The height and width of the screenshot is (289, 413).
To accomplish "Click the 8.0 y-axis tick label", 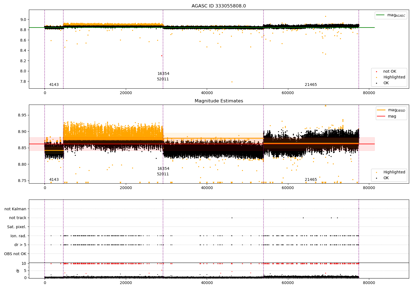I will tap(23, 71).
